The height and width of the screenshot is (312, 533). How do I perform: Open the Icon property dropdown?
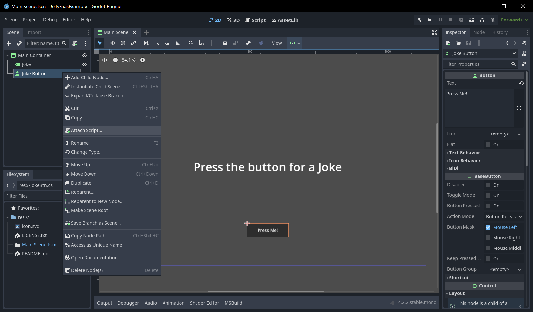(519, 134)
